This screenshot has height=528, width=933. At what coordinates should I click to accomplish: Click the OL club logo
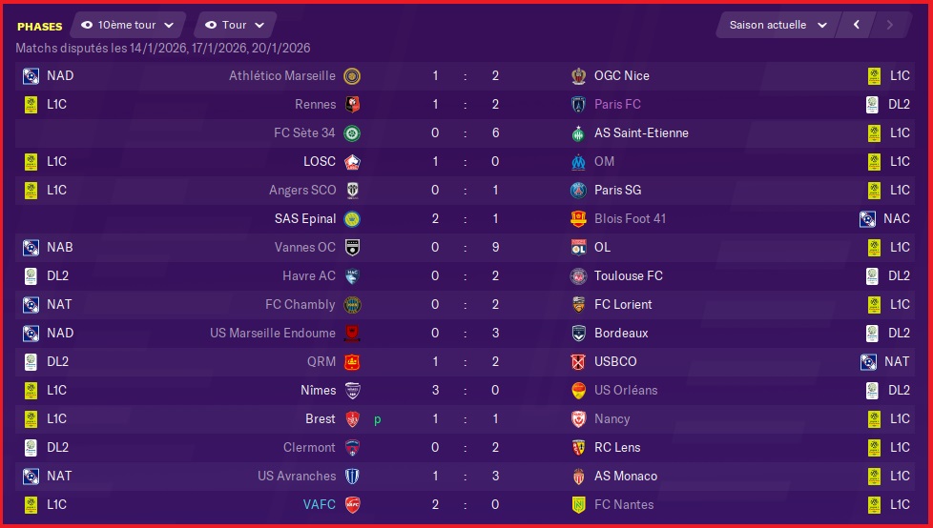click(578, 248)
